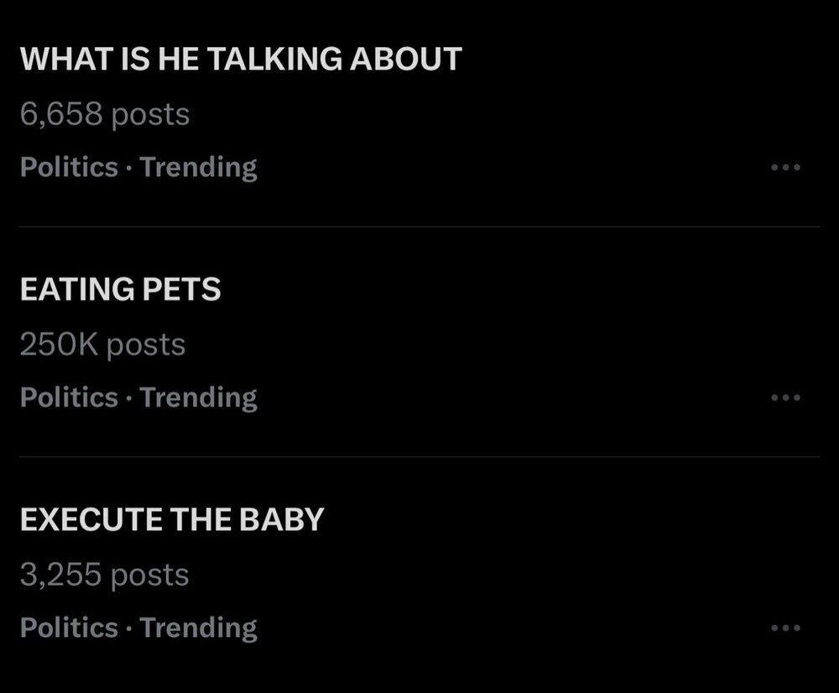Click Politics label under EXECUTE THE BABY
Screen dimensions: 839x693
(x=69, y=627)
